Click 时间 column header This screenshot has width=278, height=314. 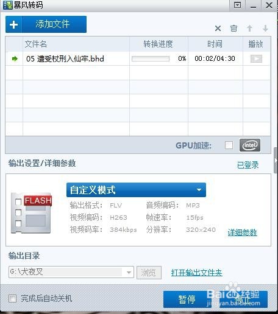click(x=215, y=44)
